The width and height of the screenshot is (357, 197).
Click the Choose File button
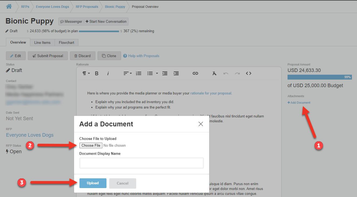click(91, 145)
